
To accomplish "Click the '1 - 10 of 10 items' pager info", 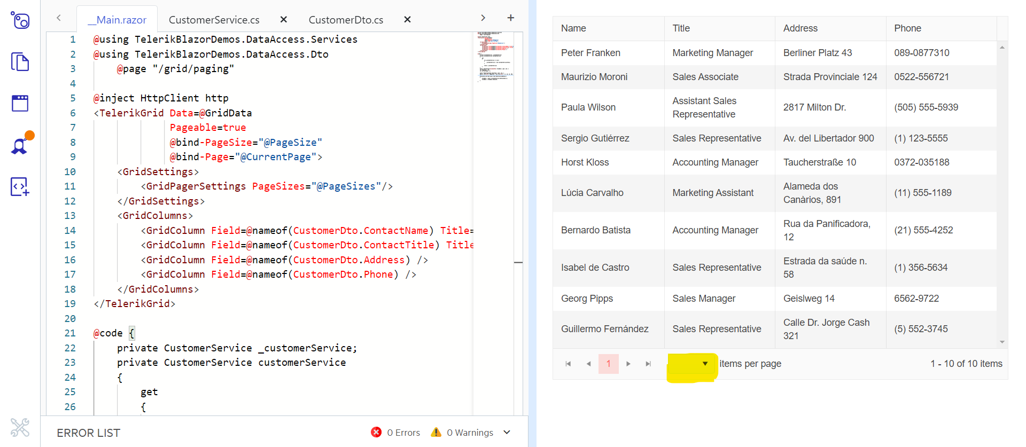I will tap(966, 364).
